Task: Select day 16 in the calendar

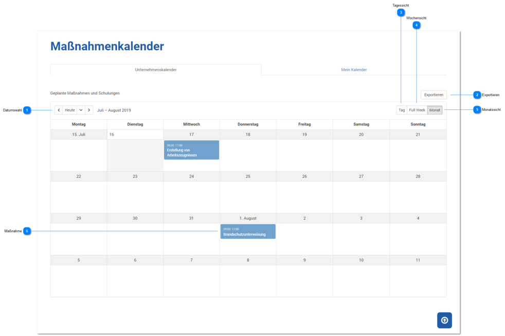Action: coord(135,135)
